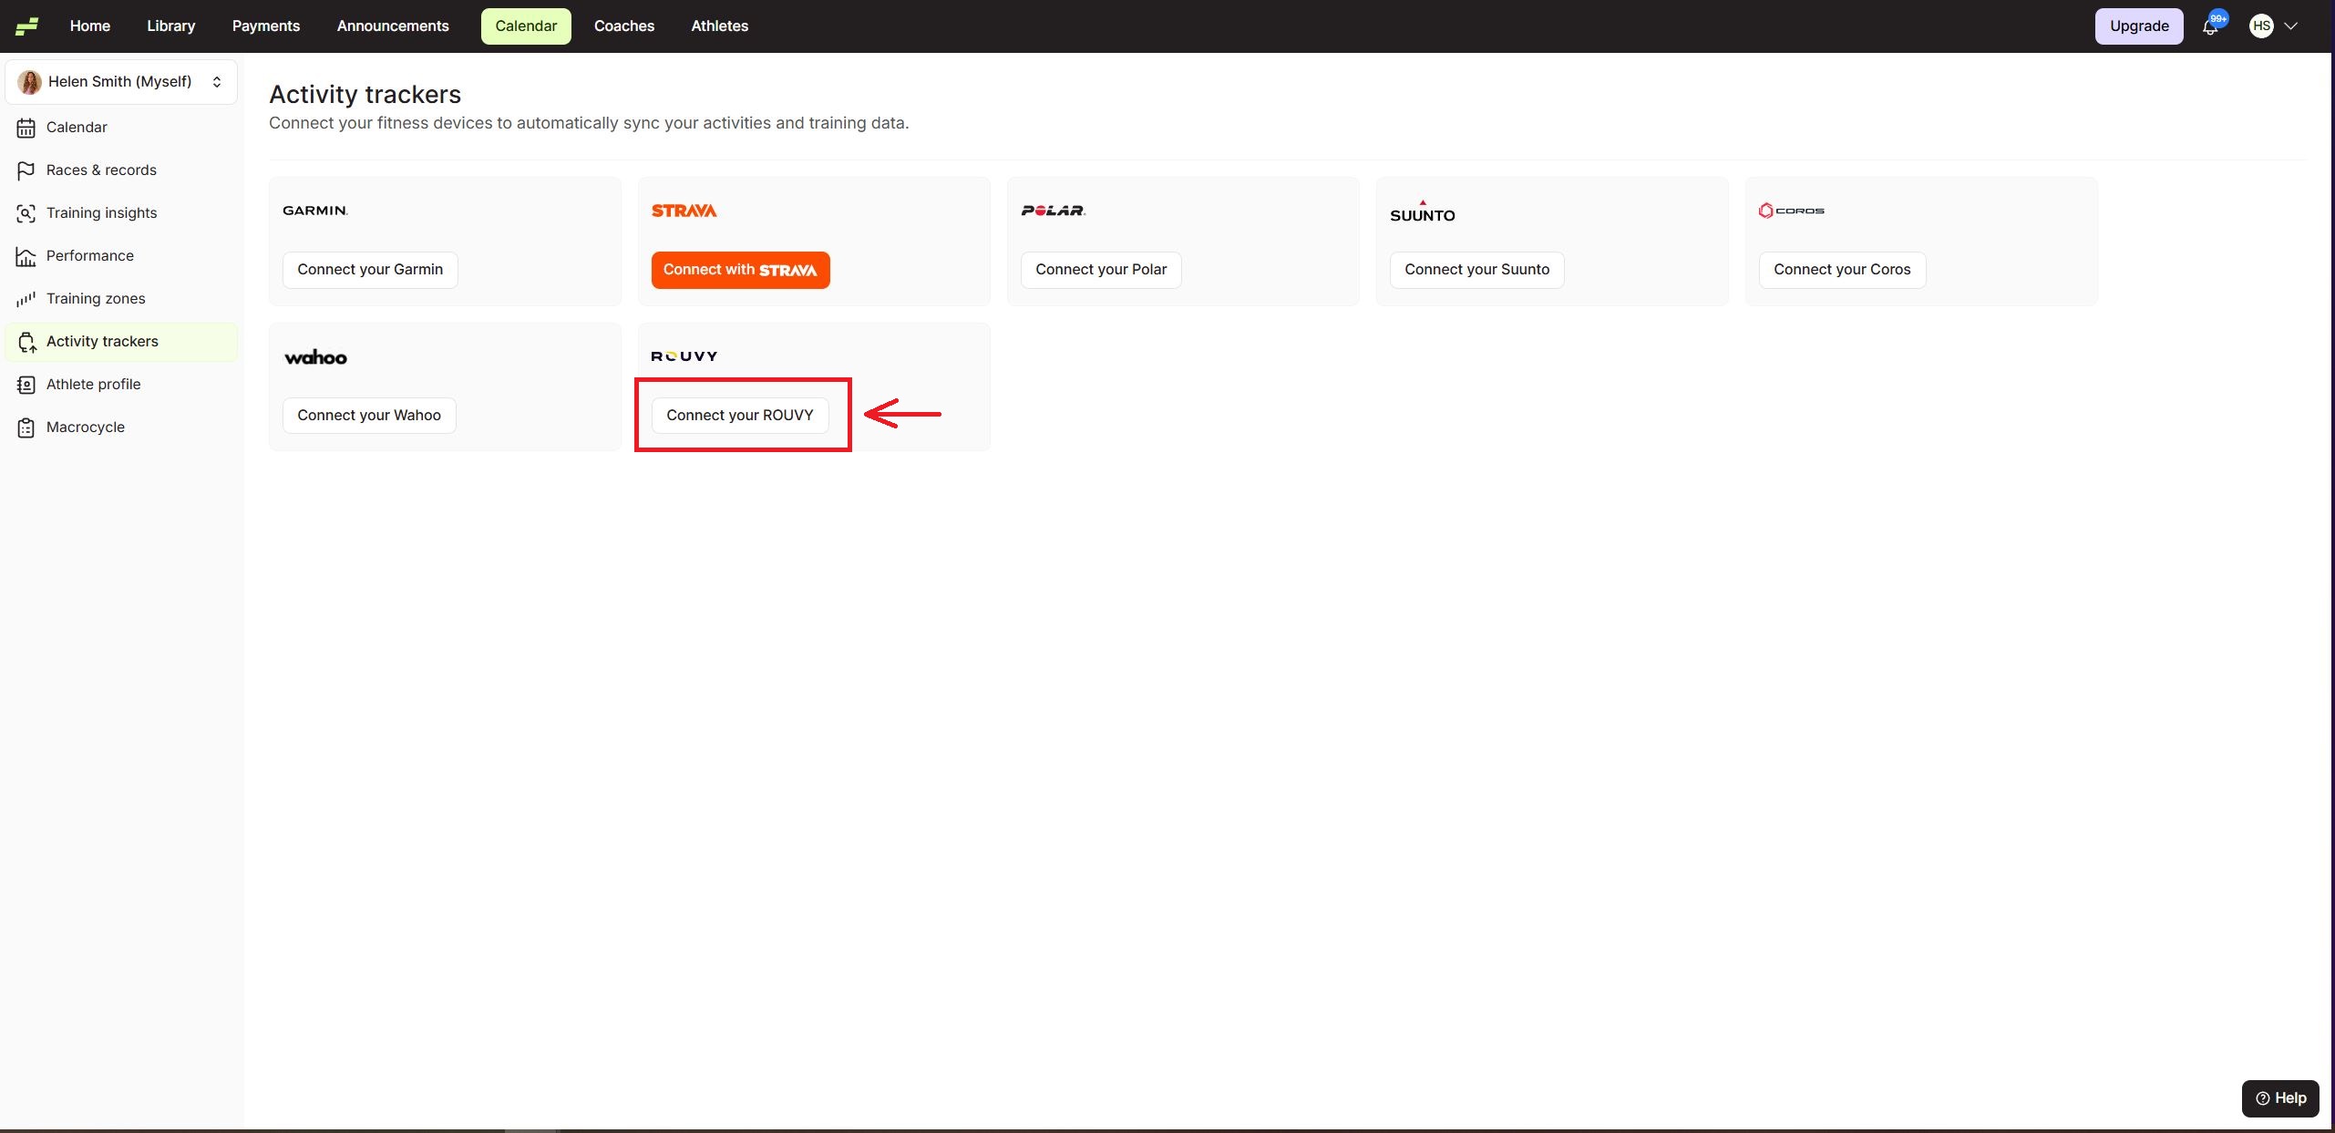2335x1133 pixels.
Task: Click Connect your Garmin button
Action: [x=369, y=270]
